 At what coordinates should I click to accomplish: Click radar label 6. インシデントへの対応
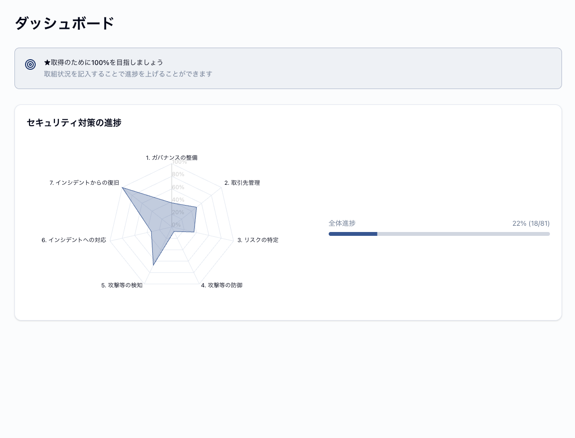click(74, 240)
